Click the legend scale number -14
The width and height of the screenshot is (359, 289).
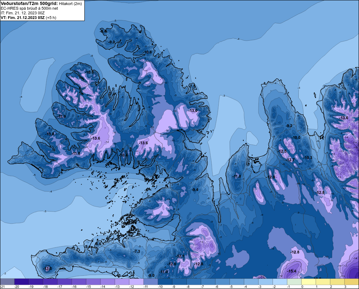(x=103, y=287)
